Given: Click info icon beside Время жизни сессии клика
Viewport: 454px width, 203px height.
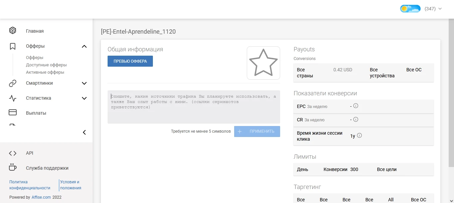Looking at the screenshot, I should tap(359, 136).
